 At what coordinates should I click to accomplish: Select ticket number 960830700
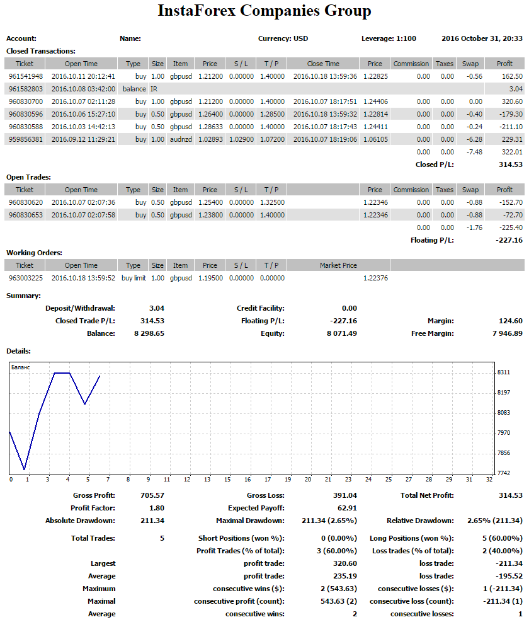point(25,101)
